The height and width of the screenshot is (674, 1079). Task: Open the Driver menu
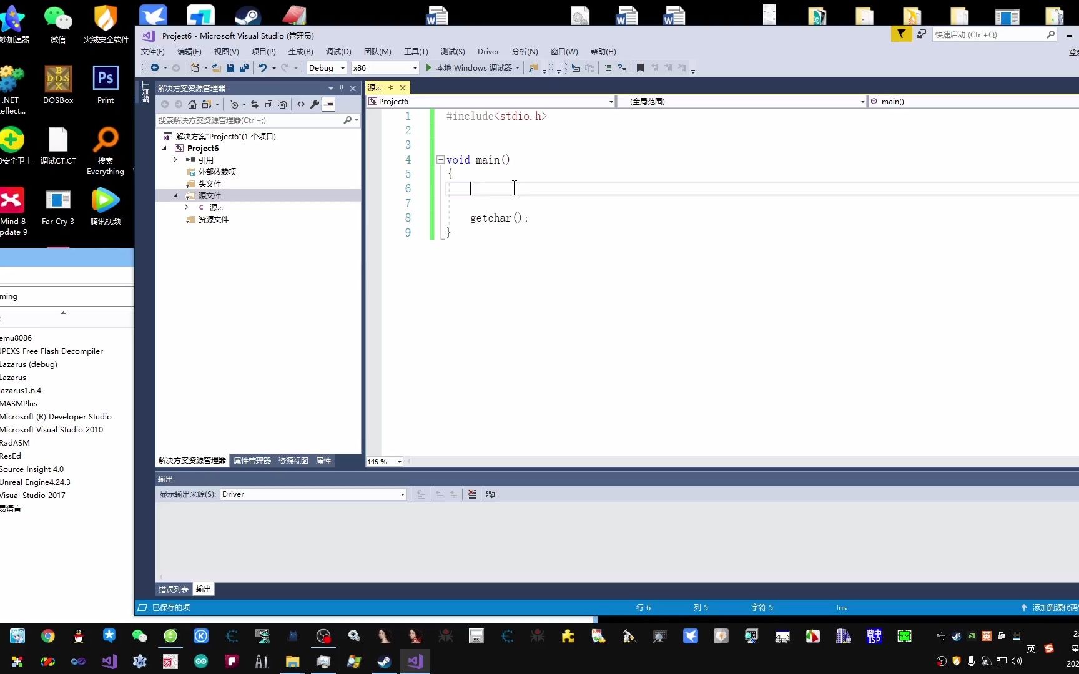point(488,52)
